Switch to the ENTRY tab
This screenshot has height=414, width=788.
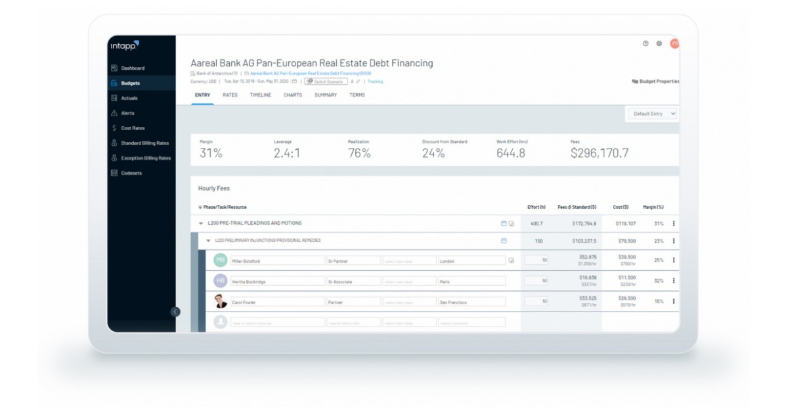[203, 95]
